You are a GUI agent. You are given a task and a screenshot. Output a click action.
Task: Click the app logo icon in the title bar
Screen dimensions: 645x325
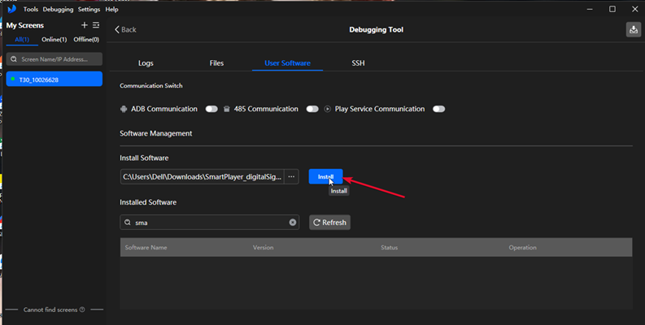click(12, 9)
